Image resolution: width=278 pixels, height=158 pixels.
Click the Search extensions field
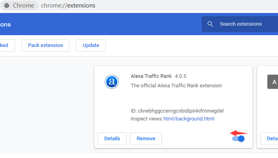pos(240,24)
